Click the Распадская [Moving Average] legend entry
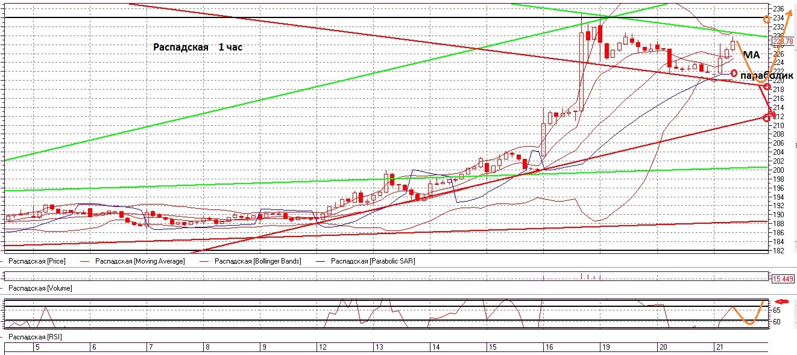This screenshot has width=797, height=355. click(x=140, y=262)
